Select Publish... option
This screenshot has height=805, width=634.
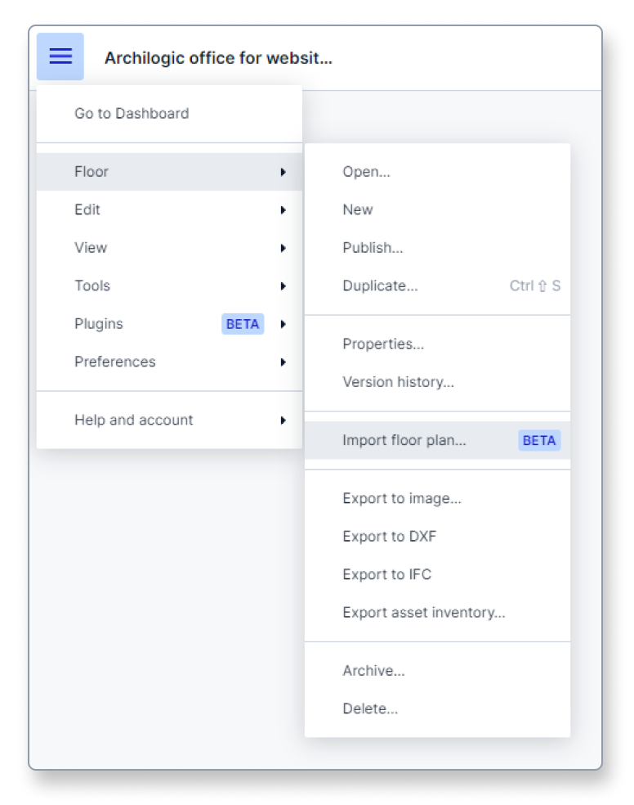coord(373,248)
